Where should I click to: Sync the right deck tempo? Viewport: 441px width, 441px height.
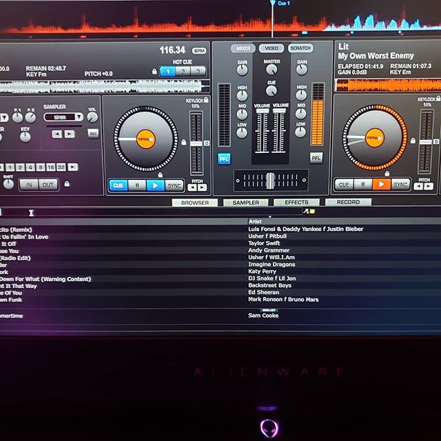(400, 184)
